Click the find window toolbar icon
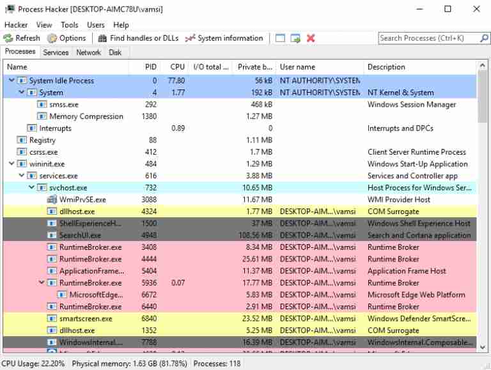This screenshot has height=370, width=491. pos(280,38)
